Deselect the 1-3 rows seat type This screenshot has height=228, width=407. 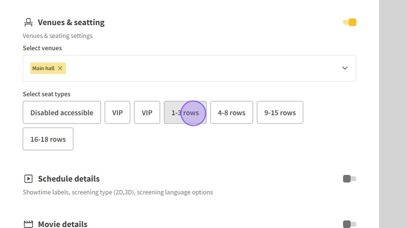click(185, 113)
